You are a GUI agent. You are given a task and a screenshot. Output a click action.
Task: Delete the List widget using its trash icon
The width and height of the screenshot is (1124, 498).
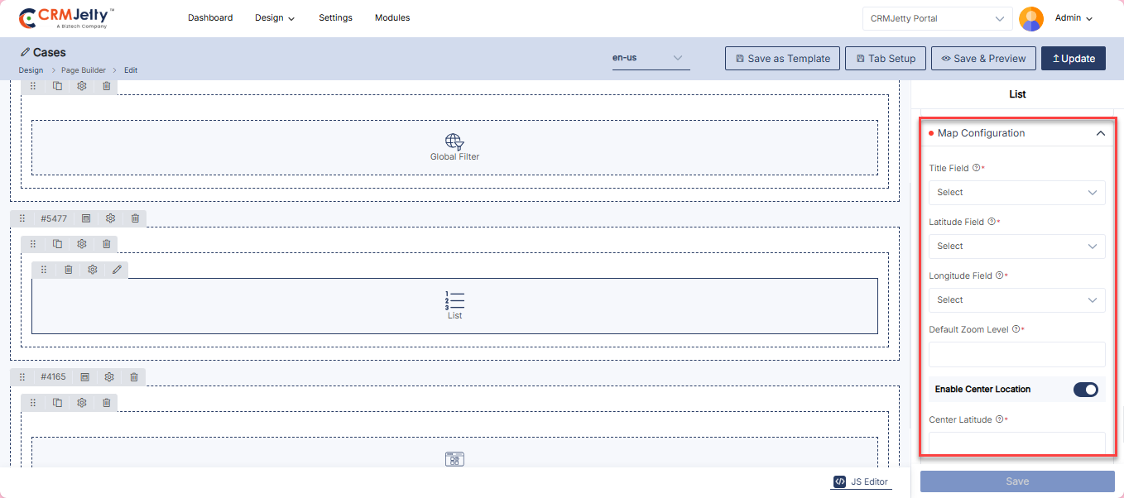coord(69,270)
